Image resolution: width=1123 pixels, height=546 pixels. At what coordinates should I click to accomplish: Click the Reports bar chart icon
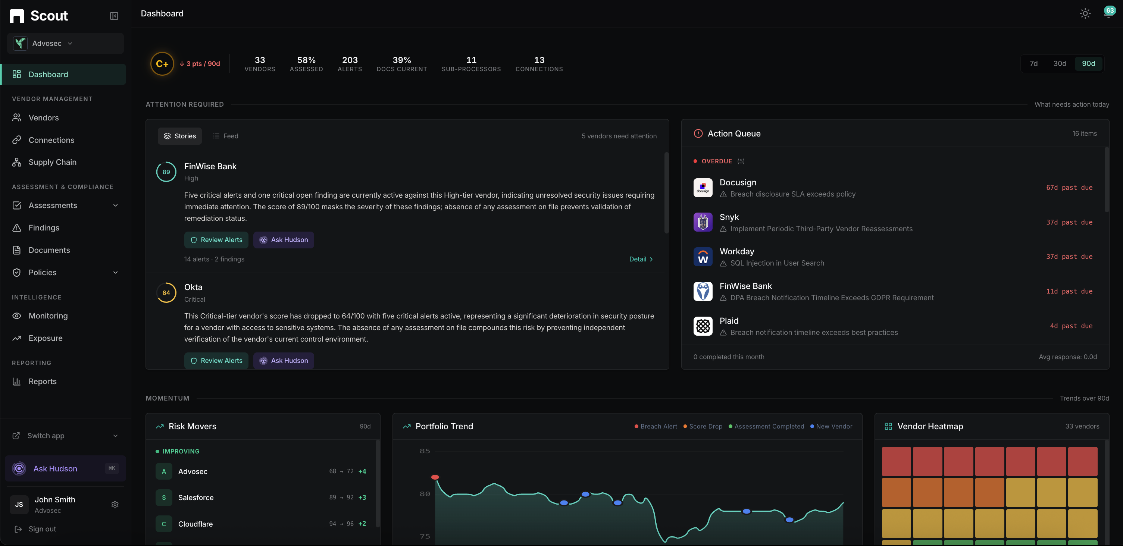pos(16,381)
